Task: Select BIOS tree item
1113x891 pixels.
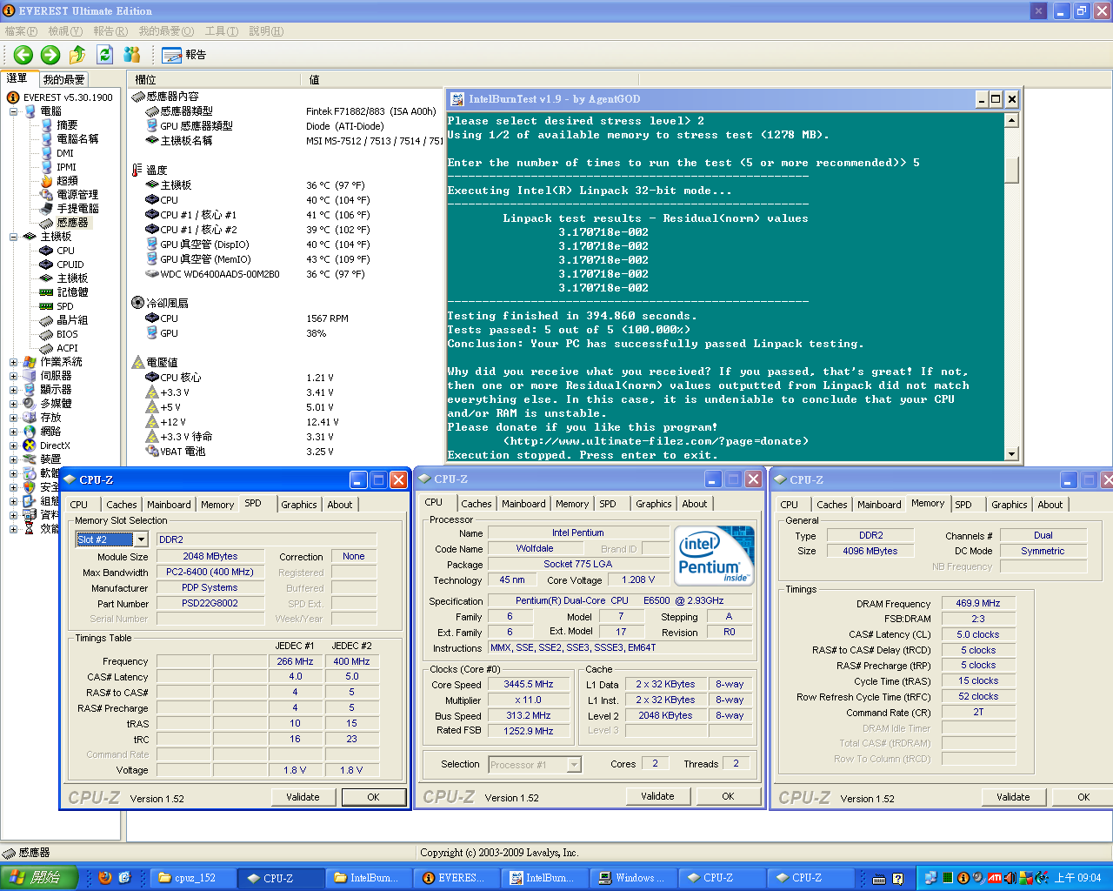Action: coord(67,334)
